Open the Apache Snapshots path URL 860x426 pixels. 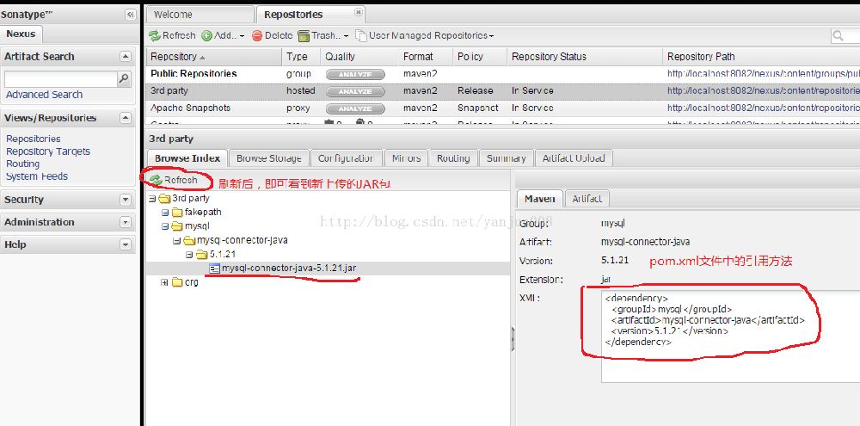[x=763, y=108]
